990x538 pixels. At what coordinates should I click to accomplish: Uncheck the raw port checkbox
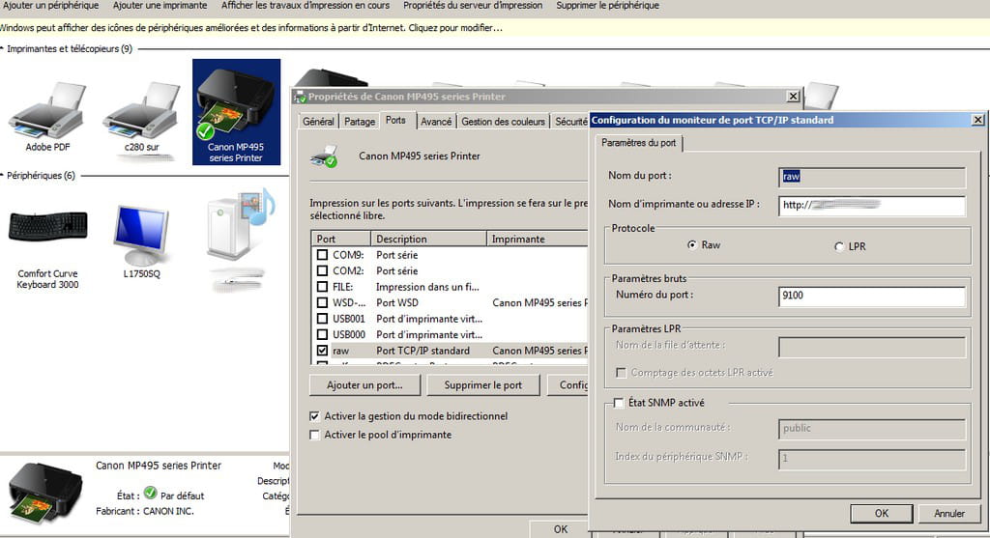coord(322,351)
